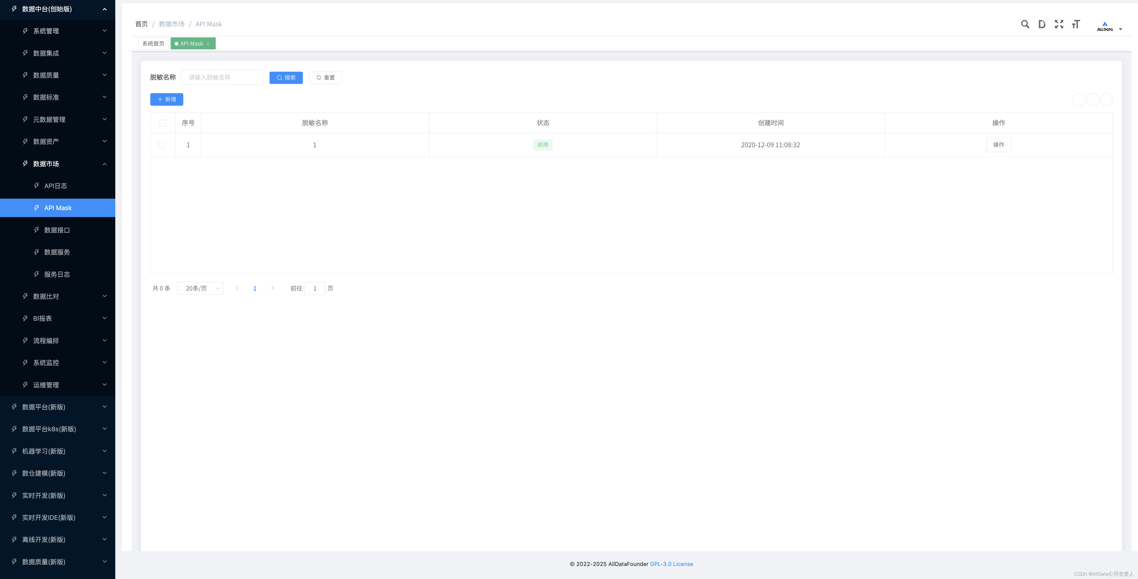
Task: Open the 数据接口 menu item
Action: pyautogui.click(x=57, y=230)
